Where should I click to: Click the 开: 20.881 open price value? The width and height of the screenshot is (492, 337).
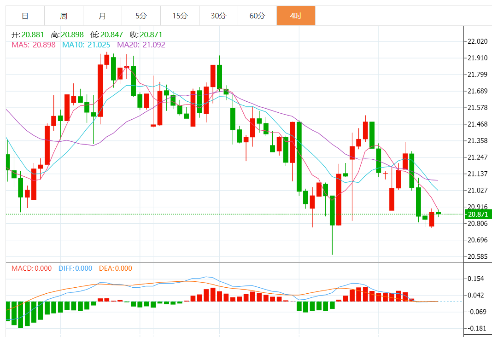(x=28, y=35)
